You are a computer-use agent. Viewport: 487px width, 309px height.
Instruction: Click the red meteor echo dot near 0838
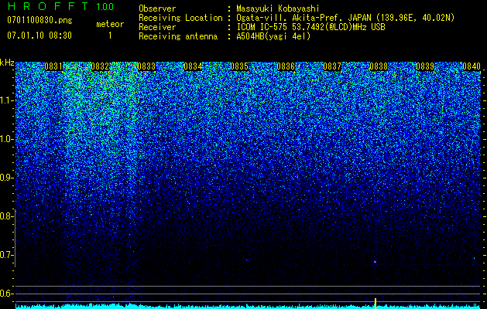coord(376,262)
